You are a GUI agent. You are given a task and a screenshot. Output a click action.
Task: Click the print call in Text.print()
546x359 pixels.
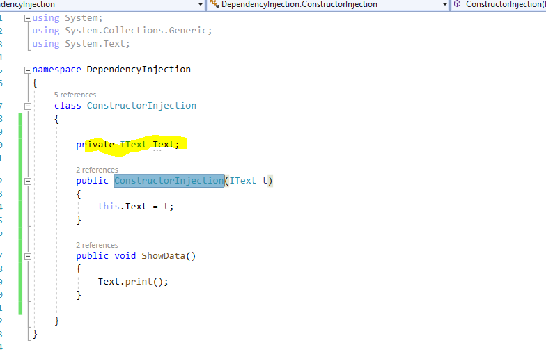click(x=139, y=281)
